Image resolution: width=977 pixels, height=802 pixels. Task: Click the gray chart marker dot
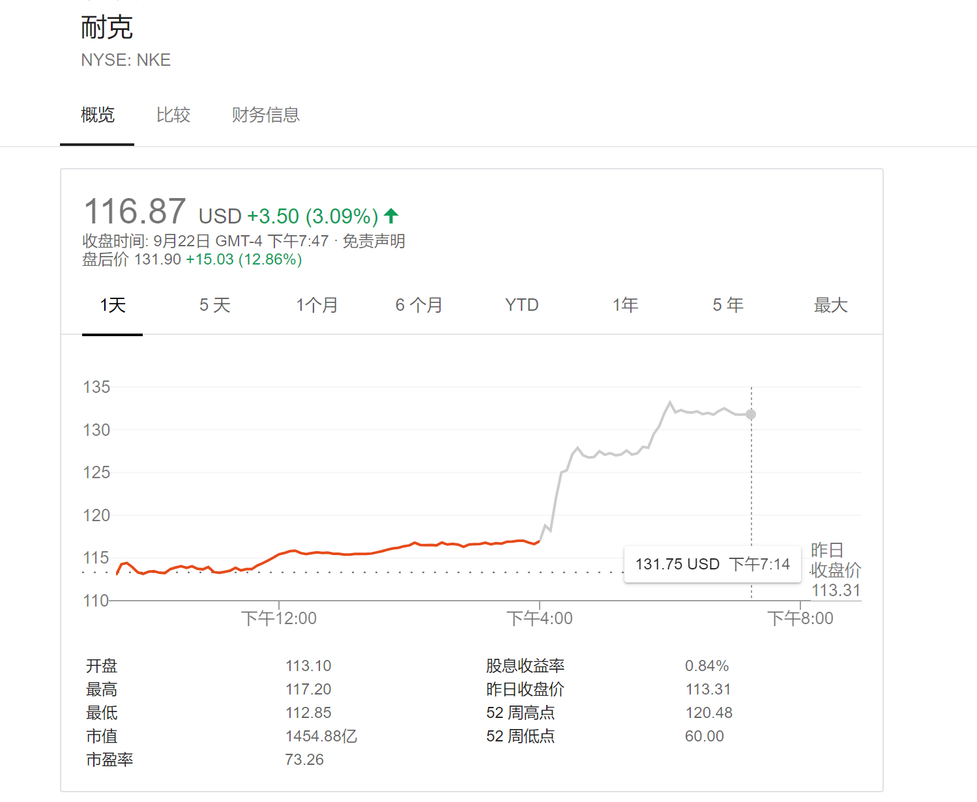751,414
